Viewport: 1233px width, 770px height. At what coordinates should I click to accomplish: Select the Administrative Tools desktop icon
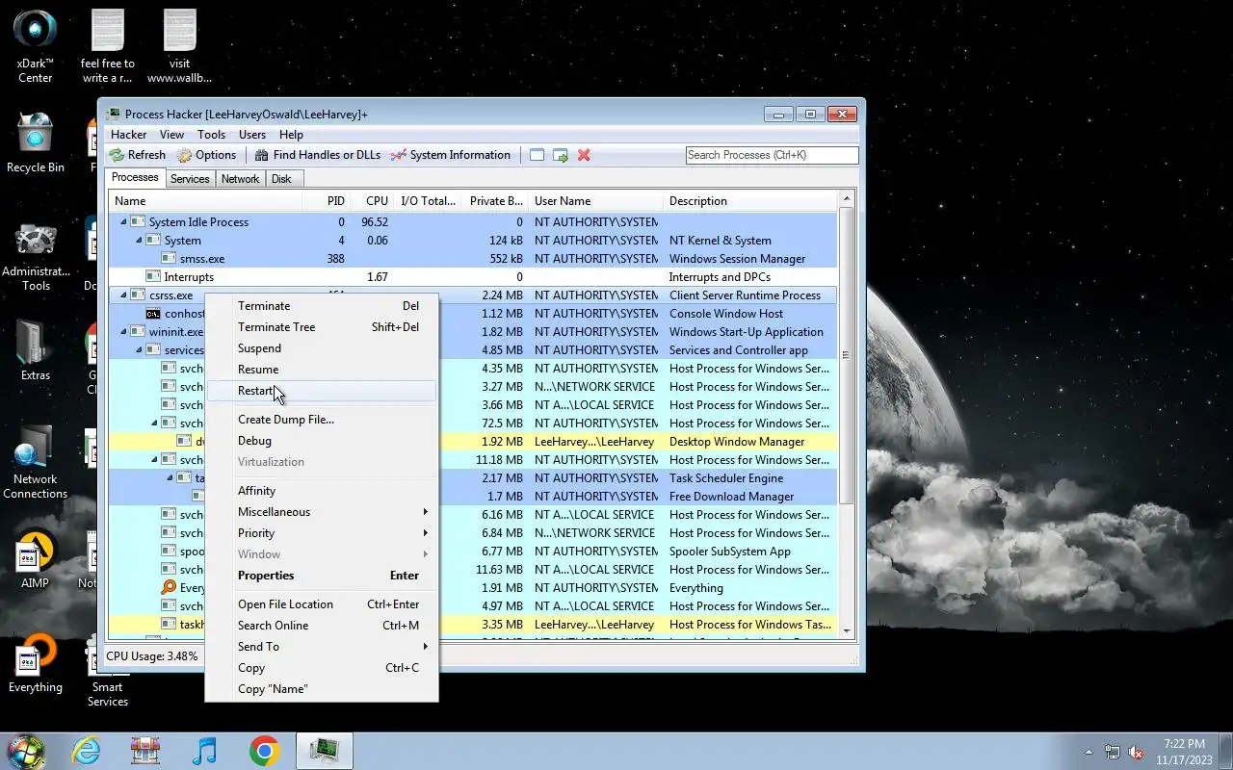[36, 258]
